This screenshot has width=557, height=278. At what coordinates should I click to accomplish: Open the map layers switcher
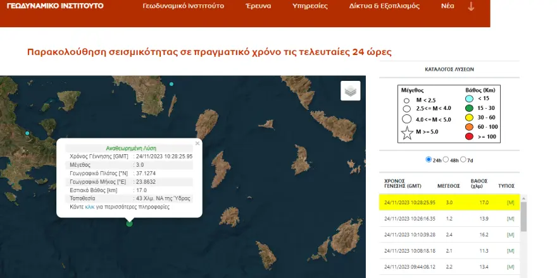(350, 91)
